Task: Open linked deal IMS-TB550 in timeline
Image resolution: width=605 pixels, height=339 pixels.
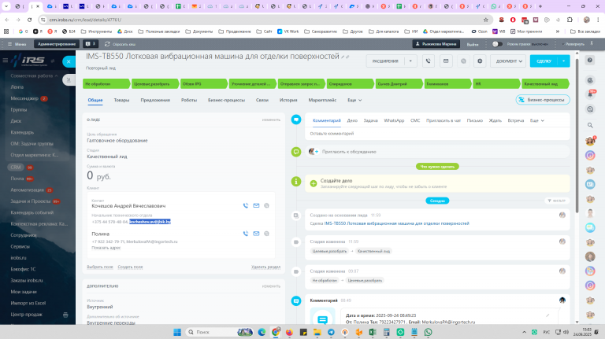Action: pos(397,223)
